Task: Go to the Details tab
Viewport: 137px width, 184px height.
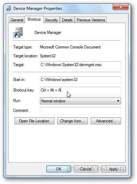Action: (x=67, y=20)
